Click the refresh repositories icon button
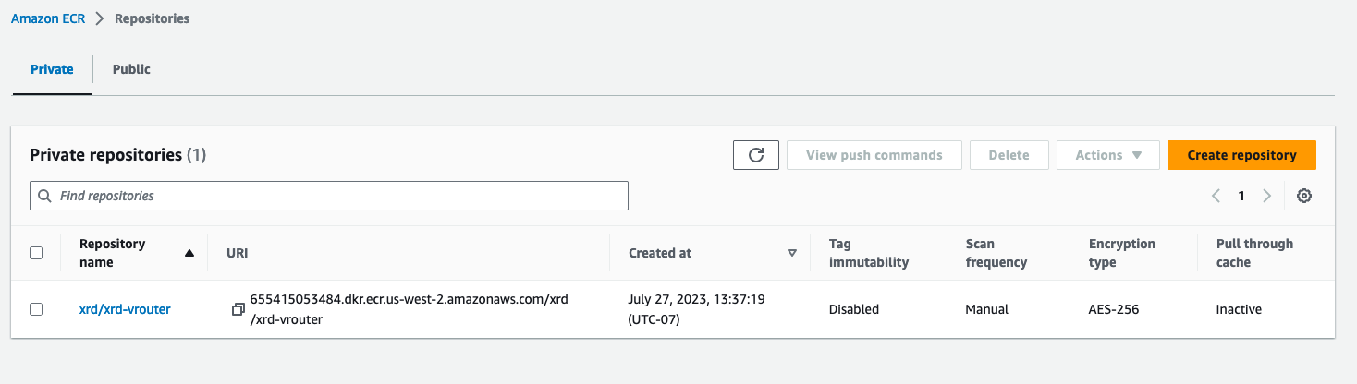This screenshot has height=384, width=1357. click(755, 155)
